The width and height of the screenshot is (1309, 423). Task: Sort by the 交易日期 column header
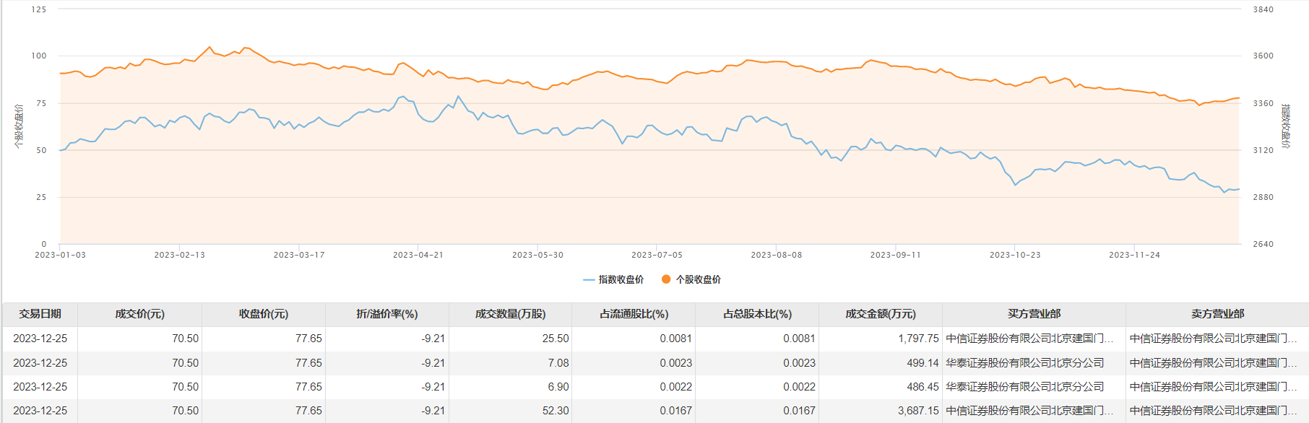click(x=40, y=314)
